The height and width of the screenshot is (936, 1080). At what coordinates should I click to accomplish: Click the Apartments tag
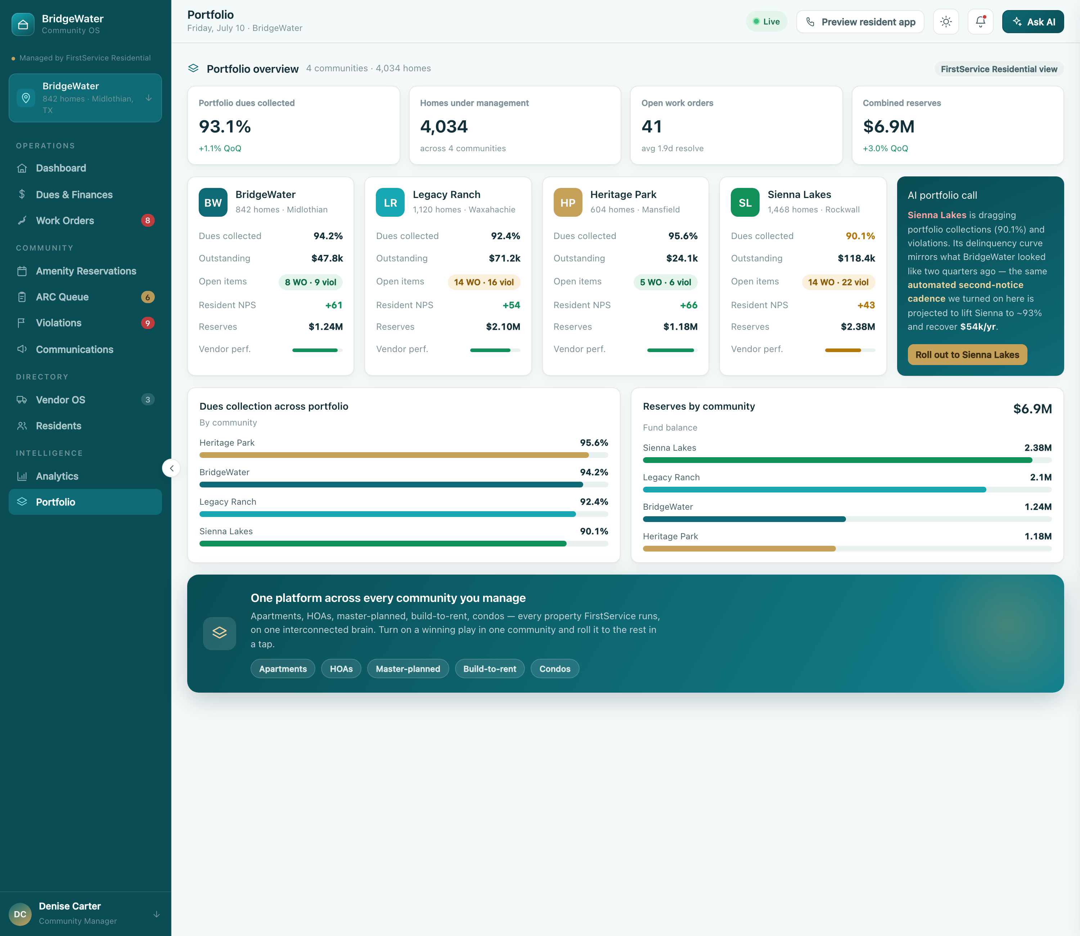coord(283,669)
